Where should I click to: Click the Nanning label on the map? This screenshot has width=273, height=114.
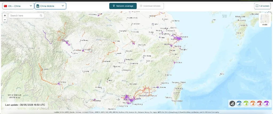pyautogui.click(x=97, y=101)
